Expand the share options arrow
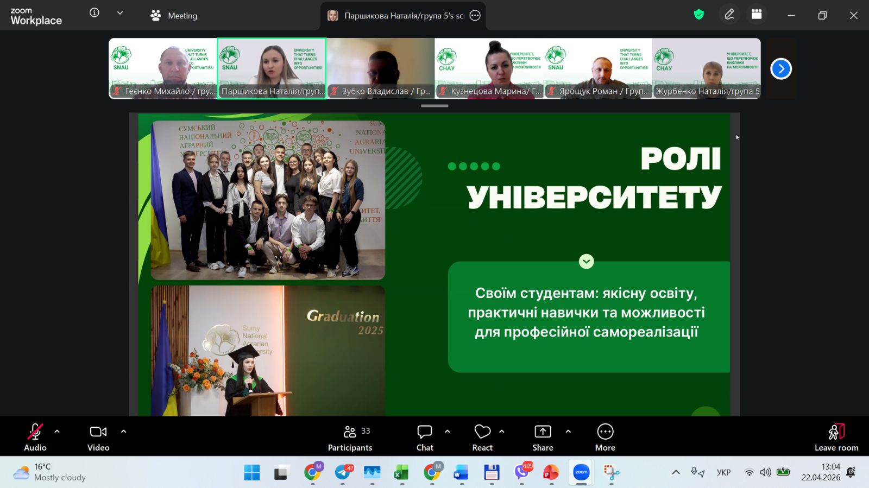 pos(568,432)
